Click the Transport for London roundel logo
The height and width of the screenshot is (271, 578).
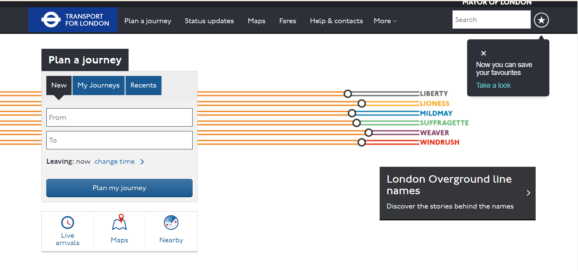coord(51,20)
